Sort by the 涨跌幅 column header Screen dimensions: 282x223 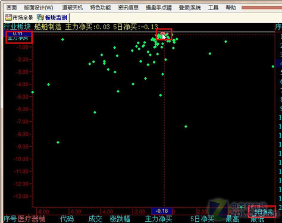tap(120, 219)
